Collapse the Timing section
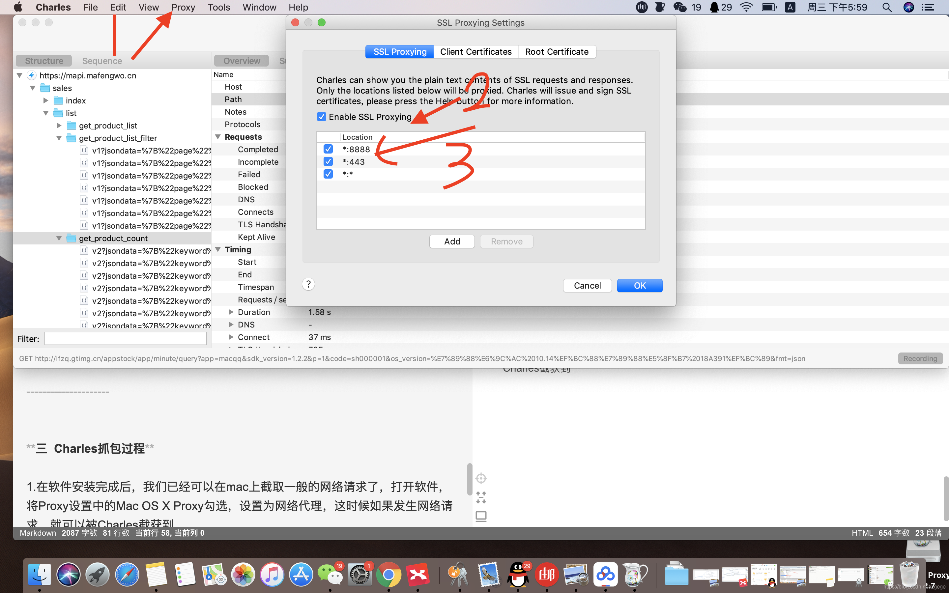This screenshot has height=593, width=949. pyautogui.click(x=218, y=249)
